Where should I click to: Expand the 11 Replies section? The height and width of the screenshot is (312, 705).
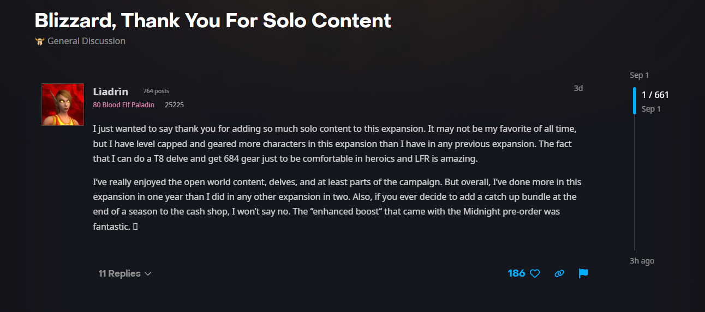(124, 273)
